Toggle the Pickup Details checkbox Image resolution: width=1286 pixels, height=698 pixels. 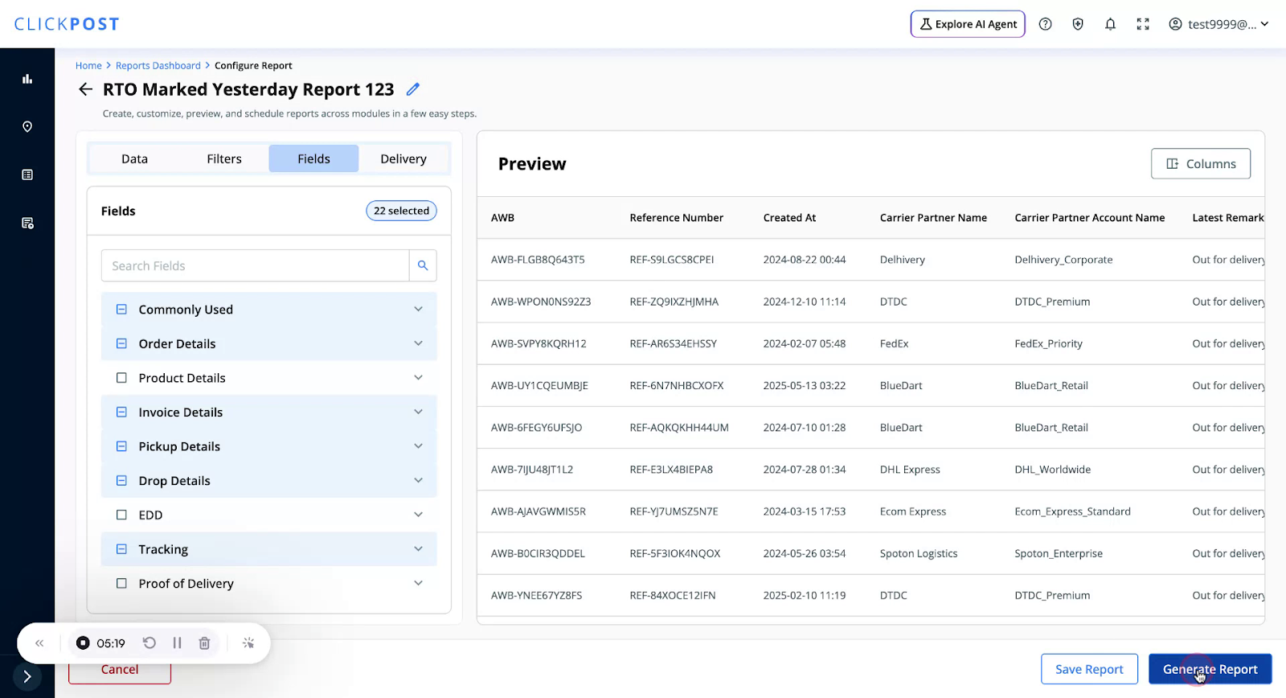pyautogui.click(x=121, y=446)
